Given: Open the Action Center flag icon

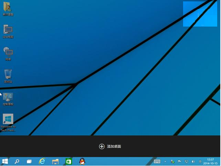Looking at the screenshot, I should 179,162.
